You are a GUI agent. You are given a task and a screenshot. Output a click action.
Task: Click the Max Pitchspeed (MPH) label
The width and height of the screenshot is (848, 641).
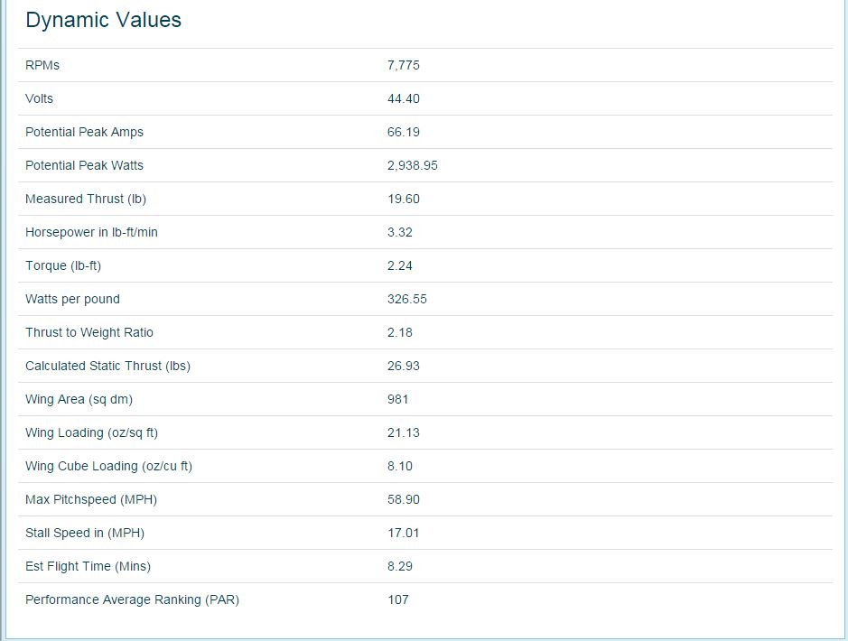[x=91, y=499]
